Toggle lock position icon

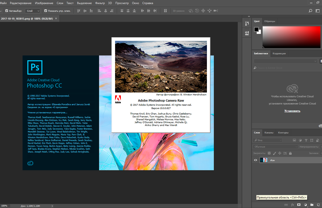point(280,153)
